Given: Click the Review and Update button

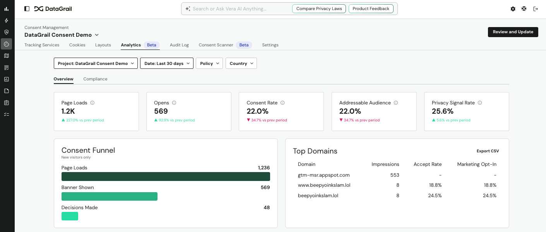Looking at the screenshot, I should coord(513,32).
